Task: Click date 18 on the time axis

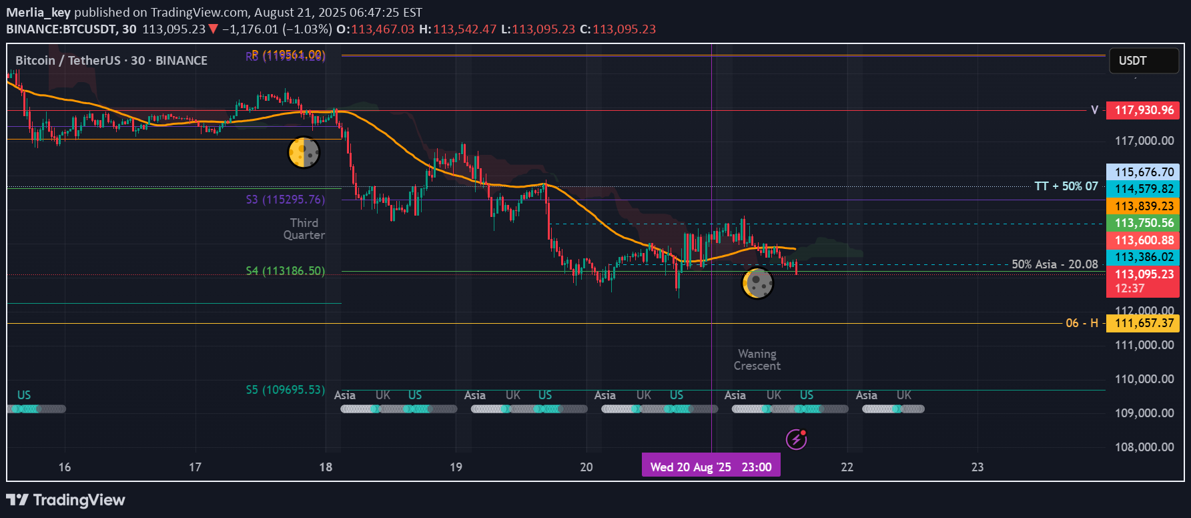Action: pyautogui.click(x=326, y=467)
